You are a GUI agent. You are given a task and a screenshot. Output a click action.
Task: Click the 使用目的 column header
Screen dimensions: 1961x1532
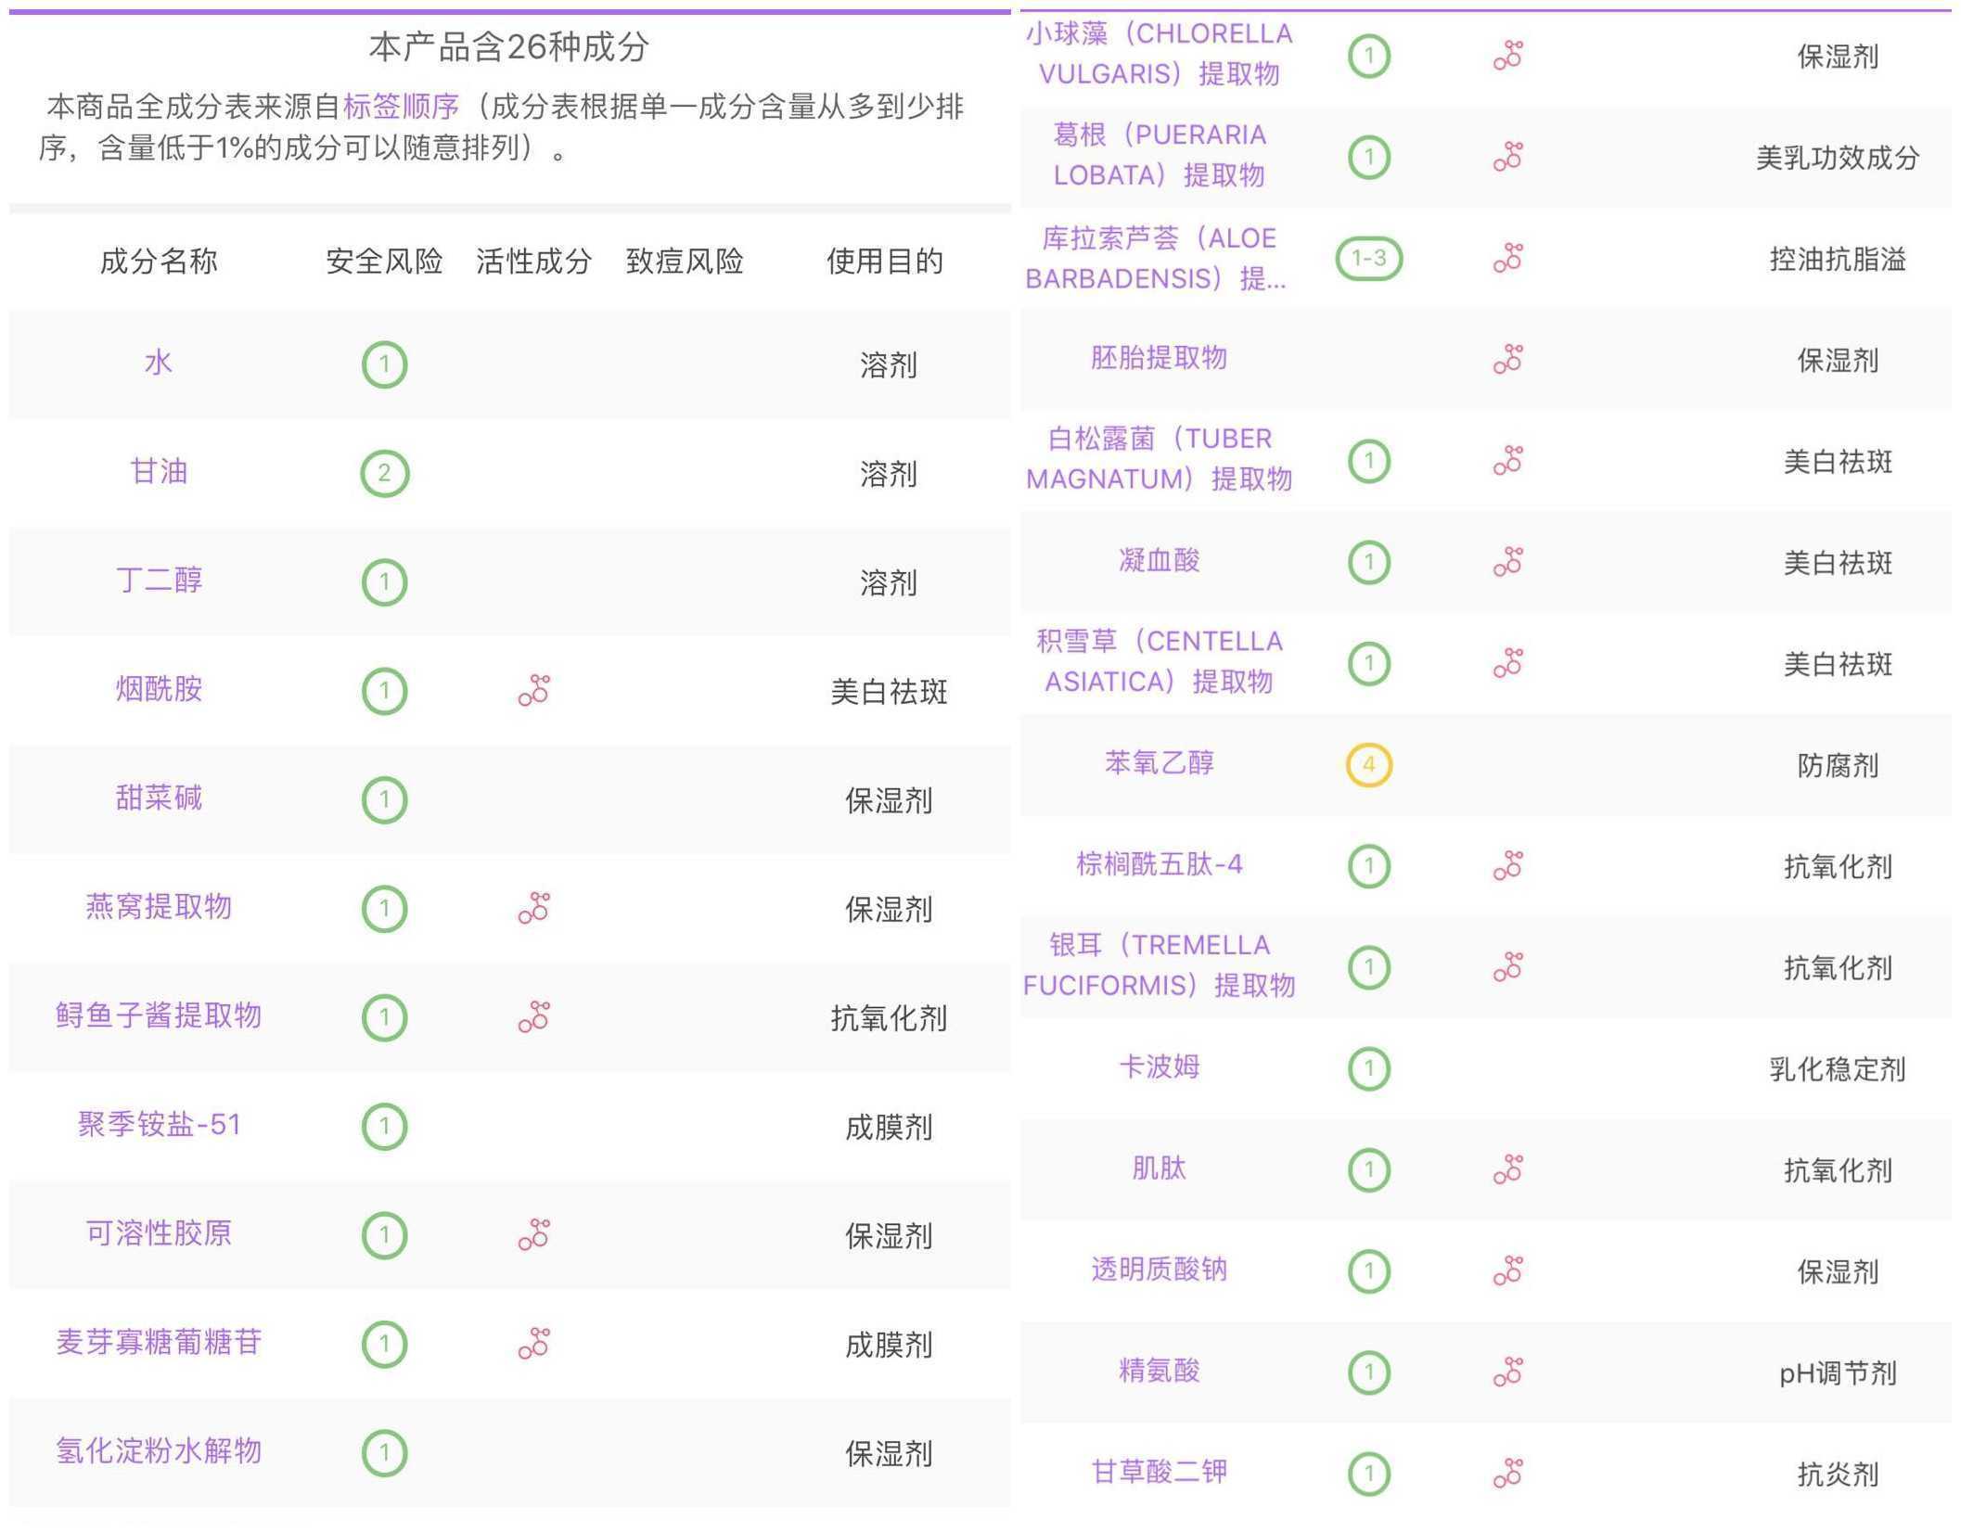tap(883, 262)
